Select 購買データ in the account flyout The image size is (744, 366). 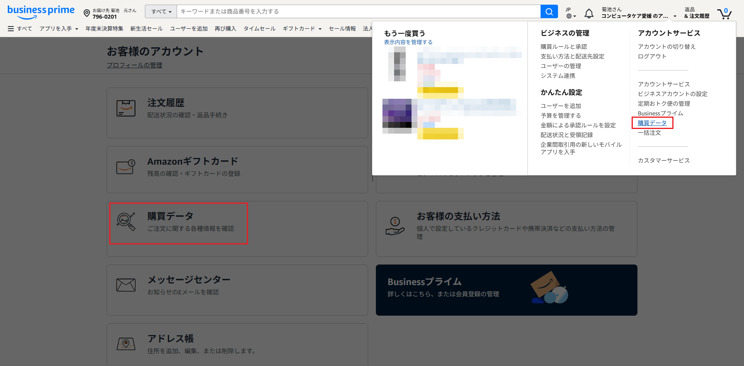pos(652,123)
